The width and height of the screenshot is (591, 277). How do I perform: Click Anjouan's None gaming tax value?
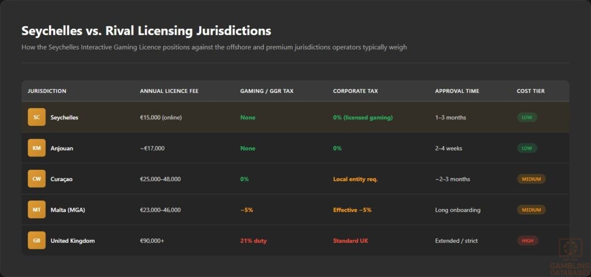(x=248, y=148)
